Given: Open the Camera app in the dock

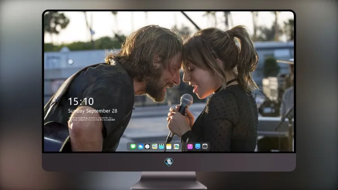Looking at the screenshot, I should coord(205,146).
